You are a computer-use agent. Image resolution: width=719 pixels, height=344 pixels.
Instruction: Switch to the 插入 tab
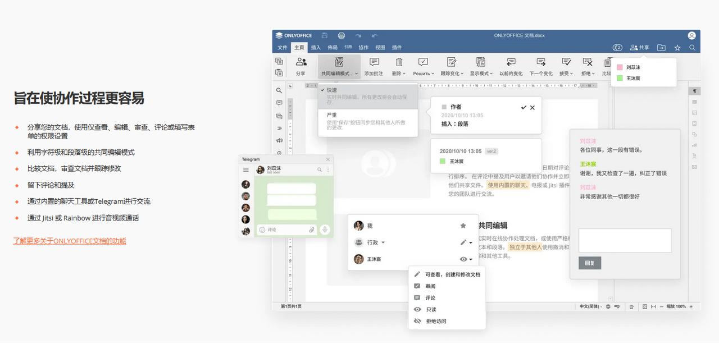(316, 48)
